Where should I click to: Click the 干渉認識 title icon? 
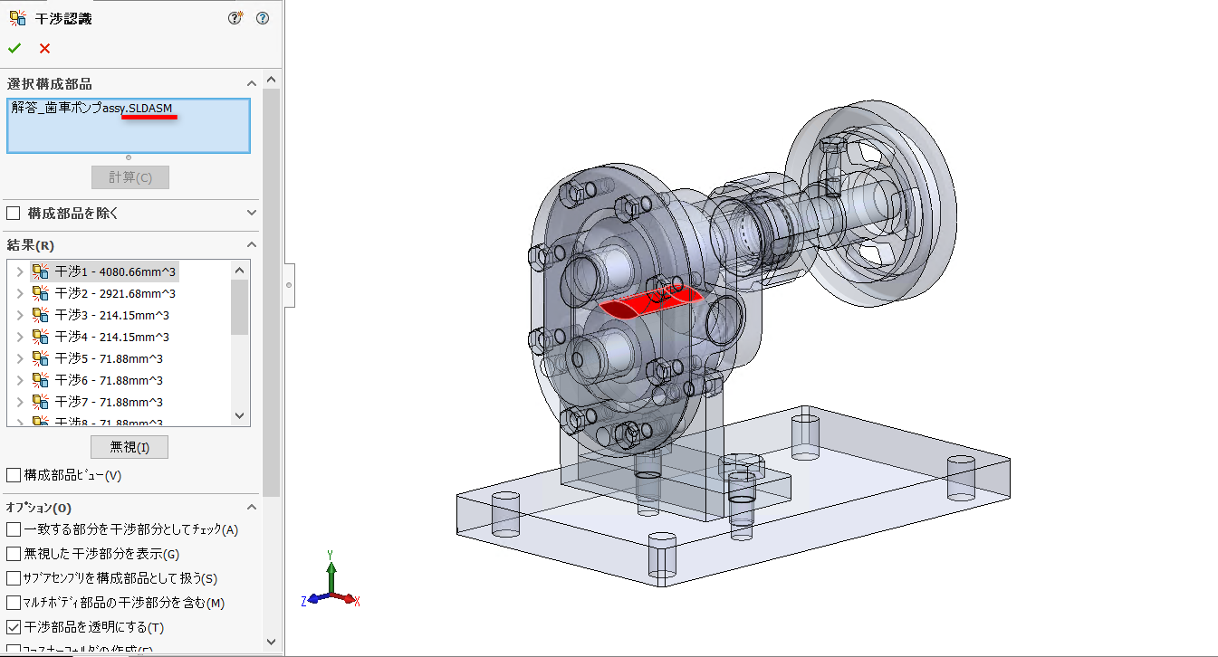(17, 18)
